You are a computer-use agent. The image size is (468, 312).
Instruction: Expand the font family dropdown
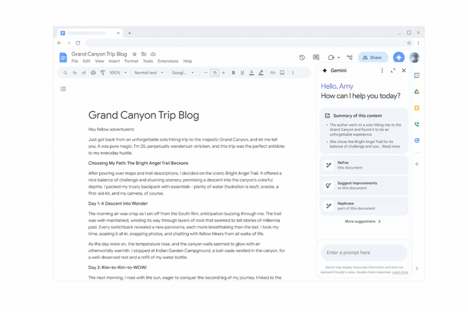tap(183, 73)
